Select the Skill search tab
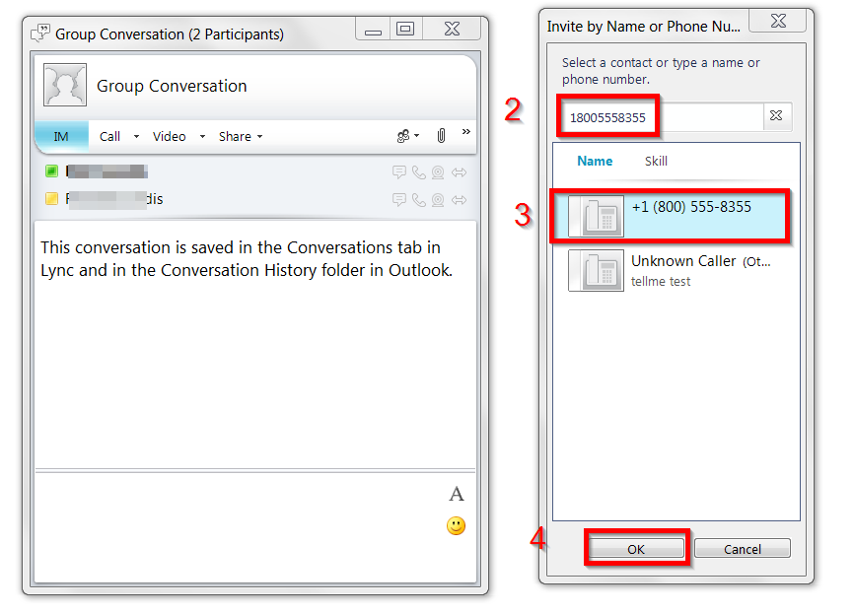Viewport: 854px width, 613px height. 656,162
